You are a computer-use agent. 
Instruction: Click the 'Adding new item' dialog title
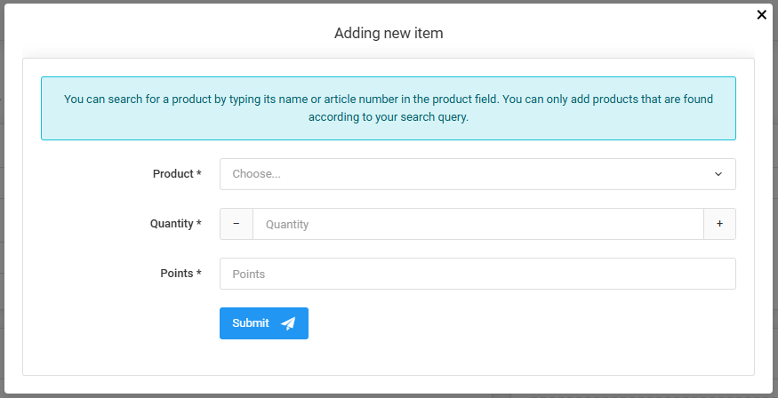(389, 34)
